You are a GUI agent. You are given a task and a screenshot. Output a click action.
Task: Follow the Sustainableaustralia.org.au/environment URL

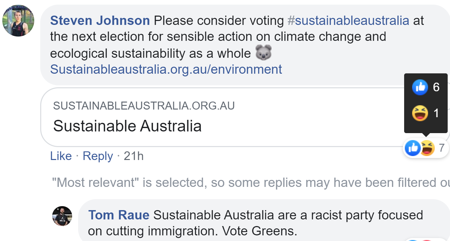[x=166, y=69]
